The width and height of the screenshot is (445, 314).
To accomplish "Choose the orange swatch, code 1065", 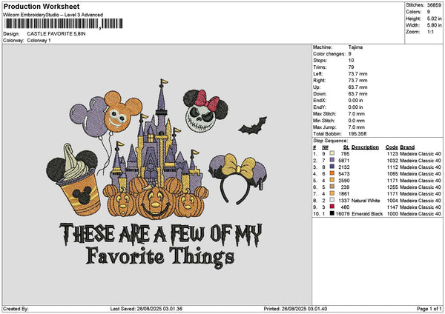I will [x=332, y=173].
